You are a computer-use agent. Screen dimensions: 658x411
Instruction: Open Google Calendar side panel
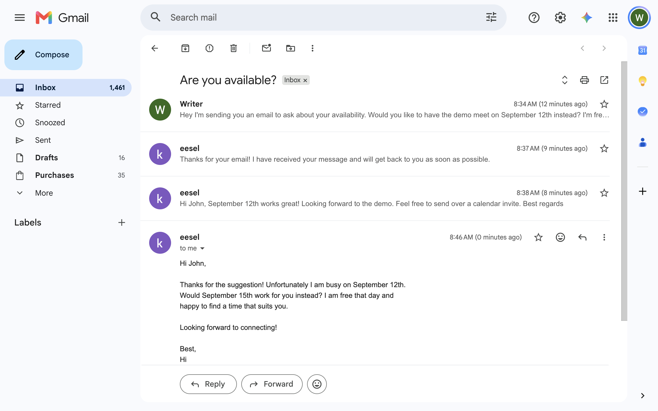tap(643, 50)
